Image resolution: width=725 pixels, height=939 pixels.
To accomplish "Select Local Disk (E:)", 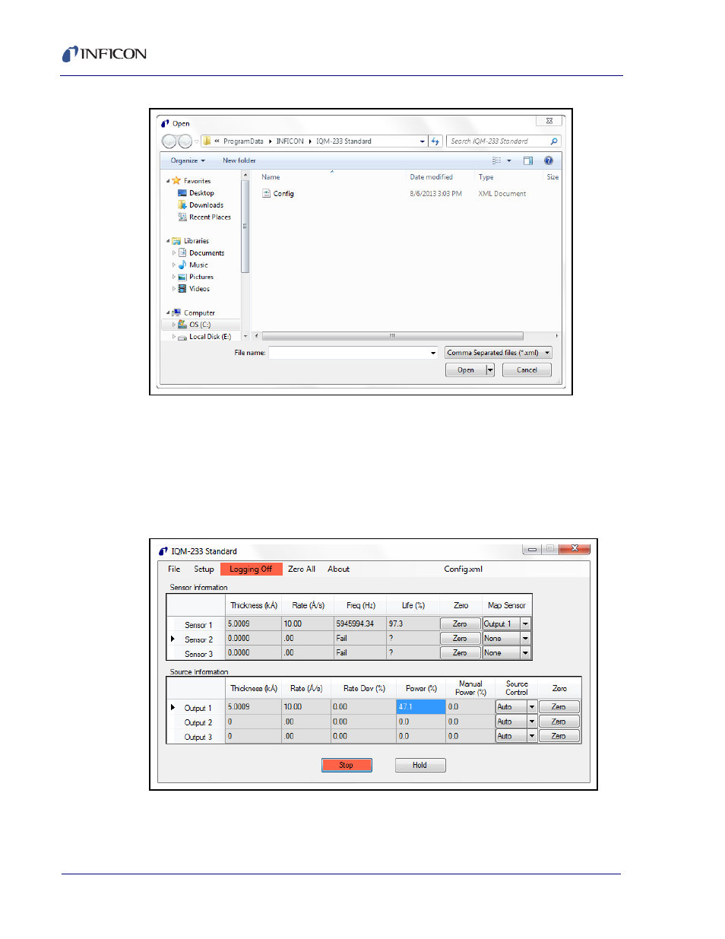I will point(210,337).
